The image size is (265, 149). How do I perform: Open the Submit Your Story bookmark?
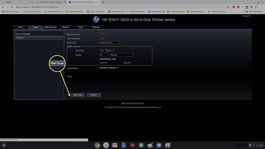tap(32, 11)
